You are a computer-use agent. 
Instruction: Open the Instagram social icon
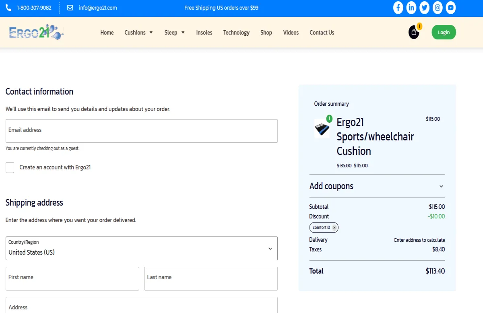pos(438,8)
